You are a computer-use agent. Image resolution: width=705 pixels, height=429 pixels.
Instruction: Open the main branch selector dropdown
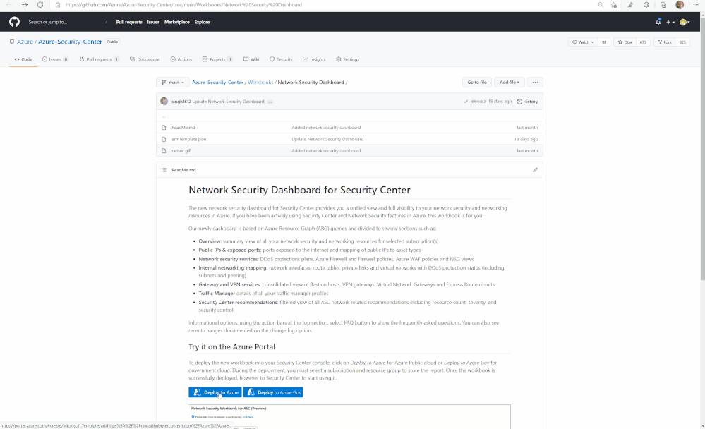pos(173,83)
